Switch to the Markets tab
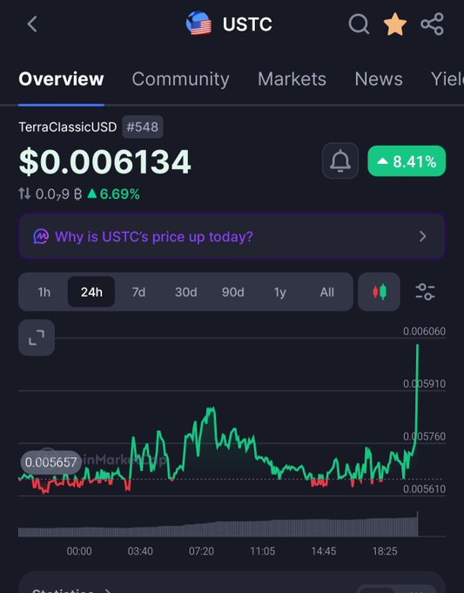 292,79
